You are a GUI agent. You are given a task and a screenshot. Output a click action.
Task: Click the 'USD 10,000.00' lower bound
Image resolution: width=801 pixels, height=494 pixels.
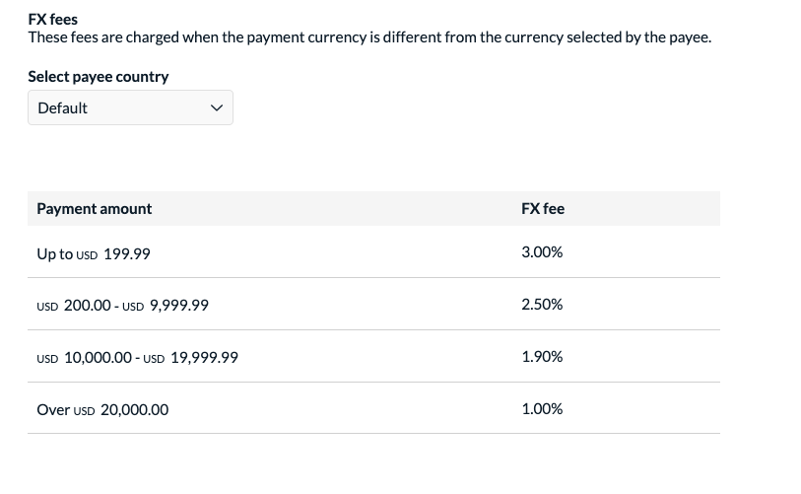click(x=85, y=358)
